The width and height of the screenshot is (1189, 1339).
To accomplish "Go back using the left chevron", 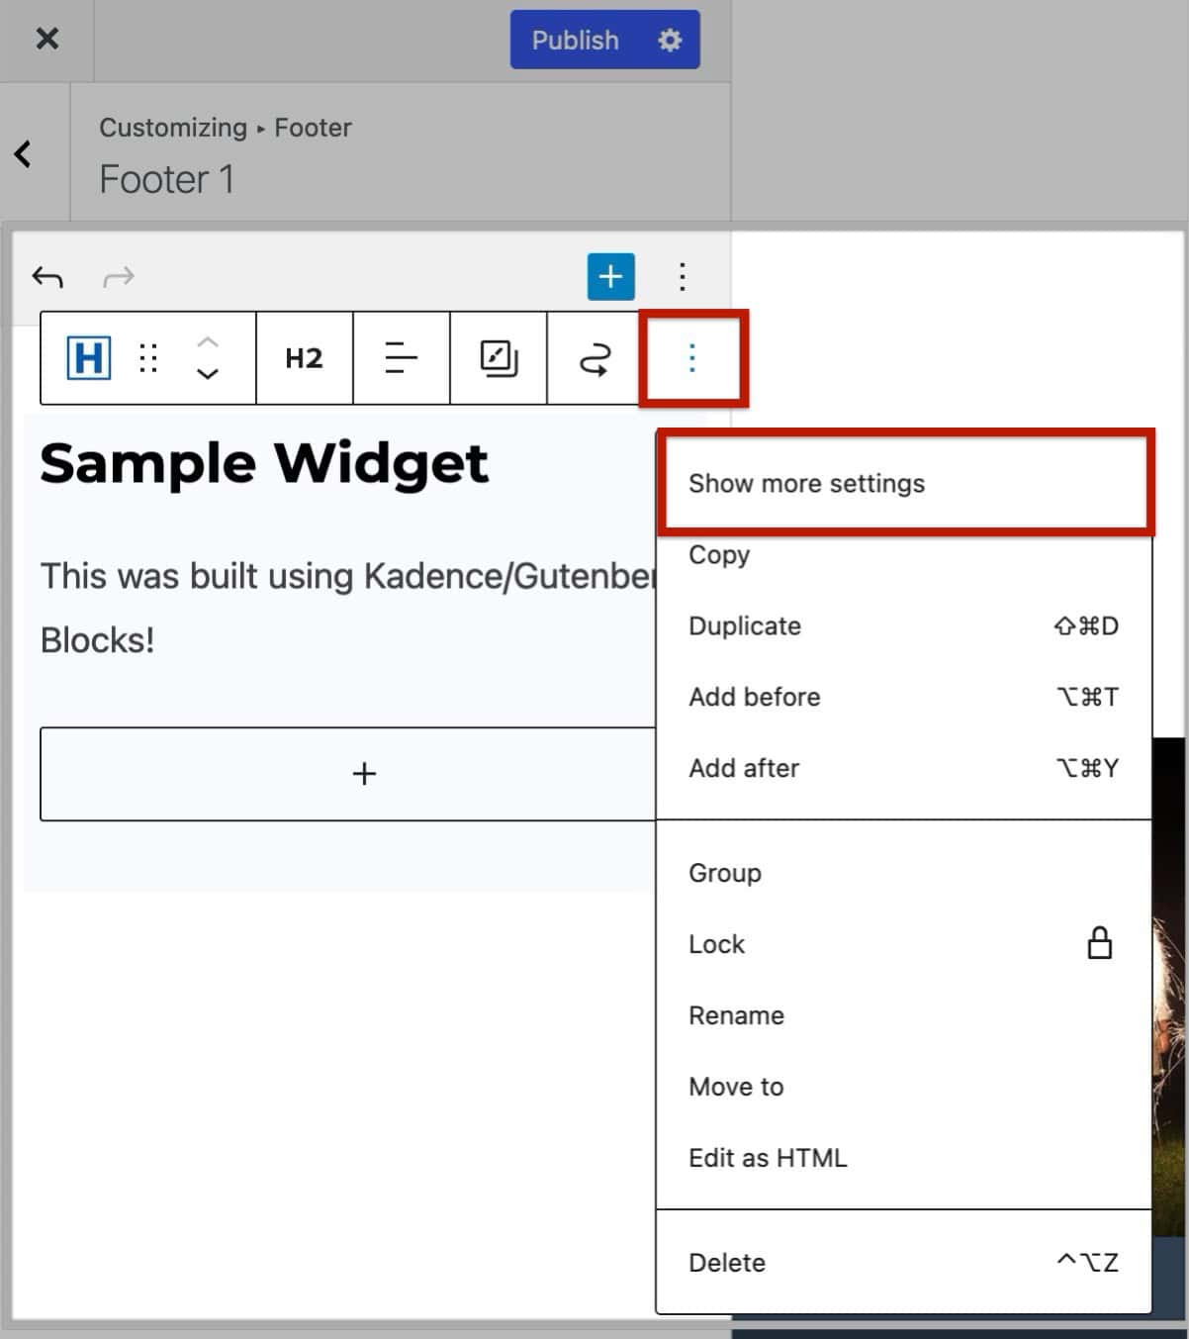I will [23, 153].
